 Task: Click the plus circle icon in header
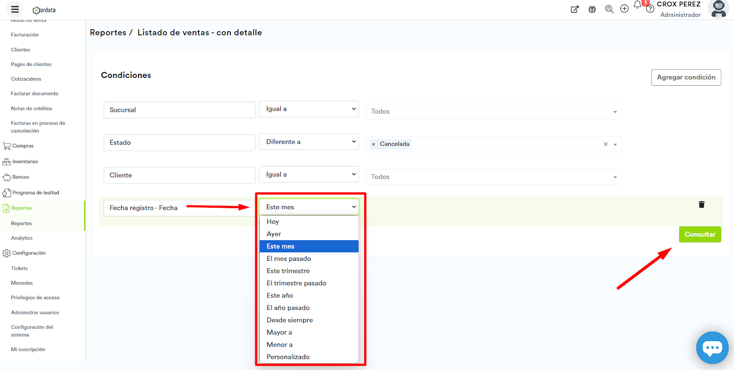[x=624, y=9]
